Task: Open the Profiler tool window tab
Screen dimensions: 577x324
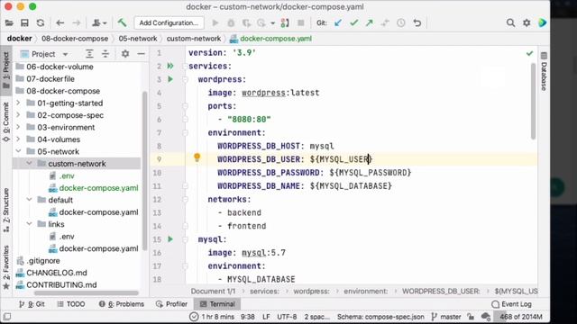Action: [171, 304]
